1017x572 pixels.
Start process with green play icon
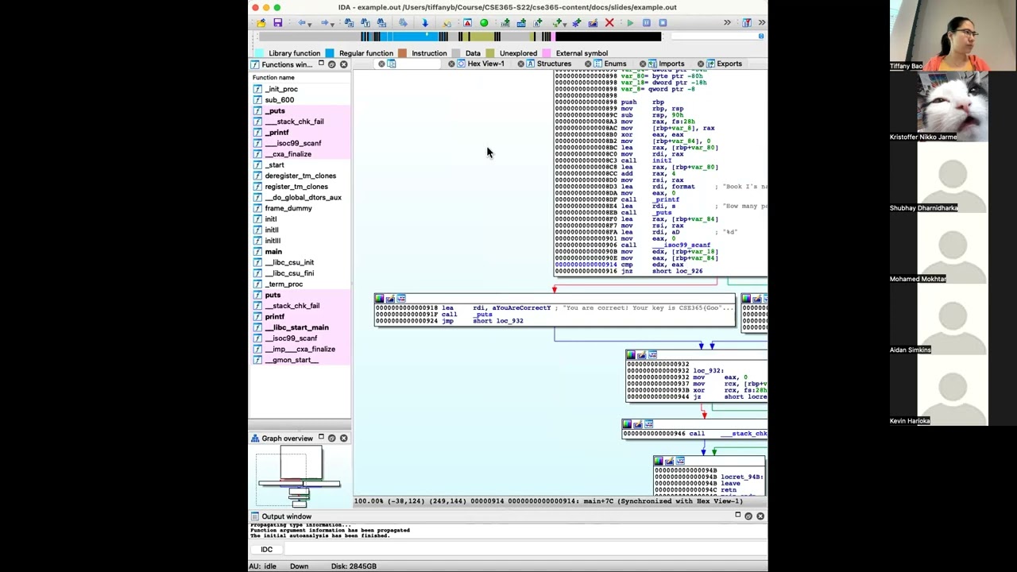(x=630, y=23)
